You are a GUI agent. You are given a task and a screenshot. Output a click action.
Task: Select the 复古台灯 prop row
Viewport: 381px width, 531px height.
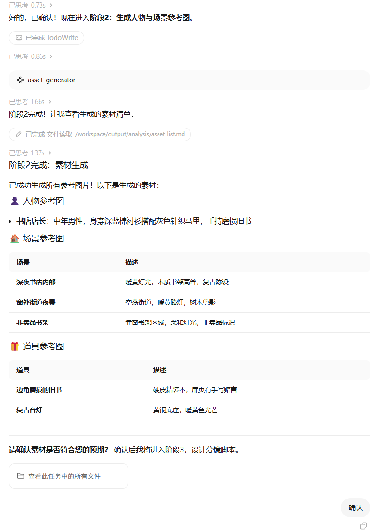click(x=188, y=410)
